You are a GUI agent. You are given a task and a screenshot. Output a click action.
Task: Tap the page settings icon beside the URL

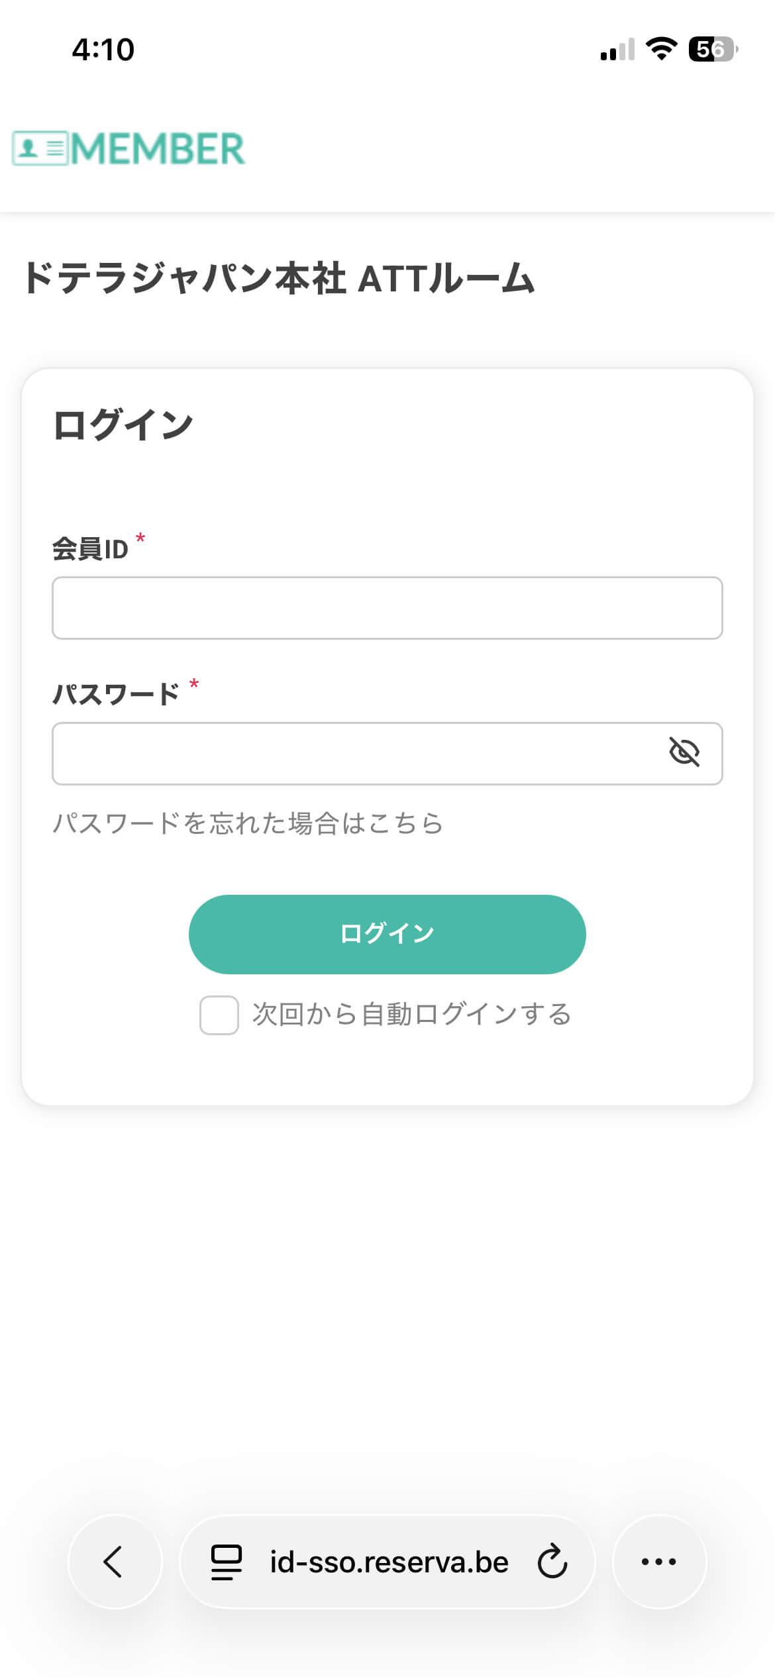(227, 1561)
